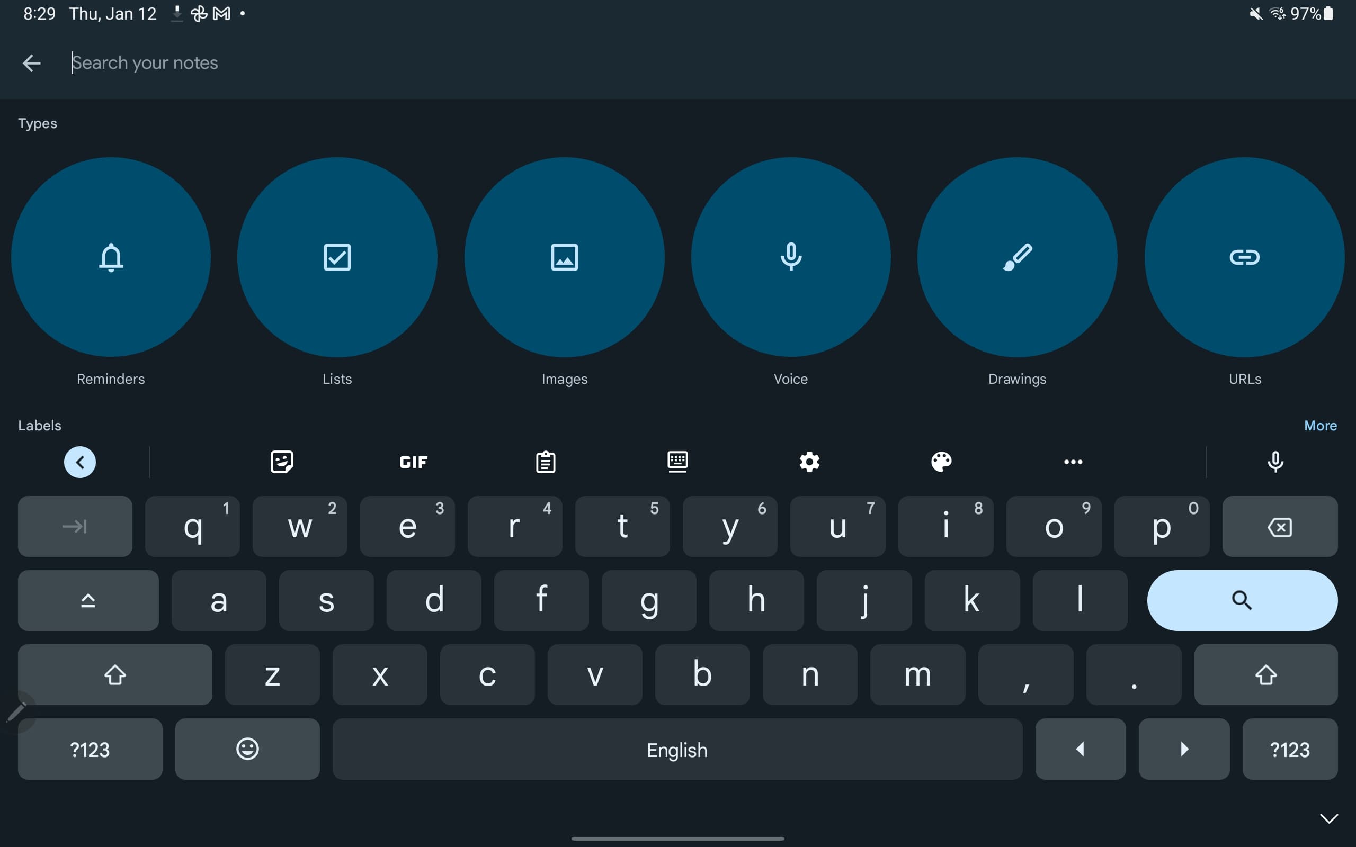Image resolution: width=1356 pixels, height=847 pixels.
Task: Filter notes by URLs link icon
Action: click(1244, 257)
